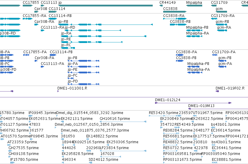Click transcript CG31709-RA
248x164 pixels.
[x=214, y=19]
